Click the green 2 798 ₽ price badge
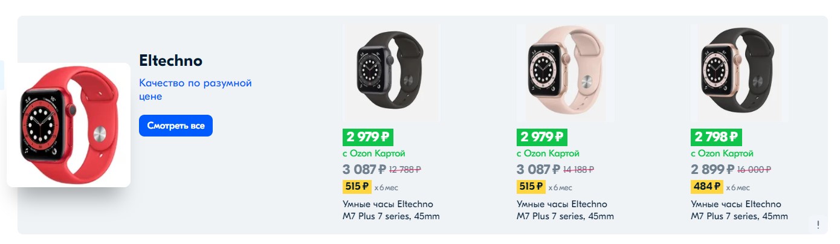The image size is (840, 244). click(716, 137)
